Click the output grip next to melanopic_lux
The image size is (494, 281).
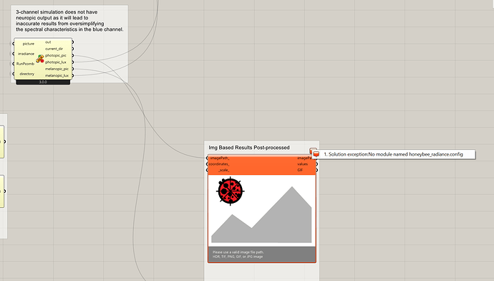tap(72, 76)
